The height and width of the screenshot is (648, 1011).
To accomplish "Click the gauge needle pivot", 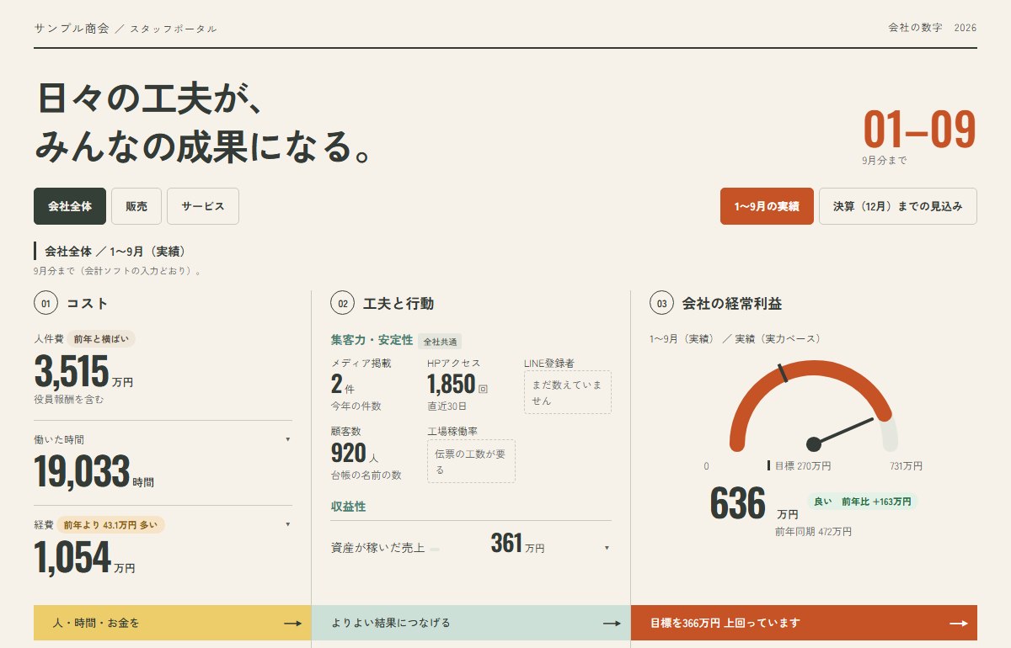I will [813, 444].
